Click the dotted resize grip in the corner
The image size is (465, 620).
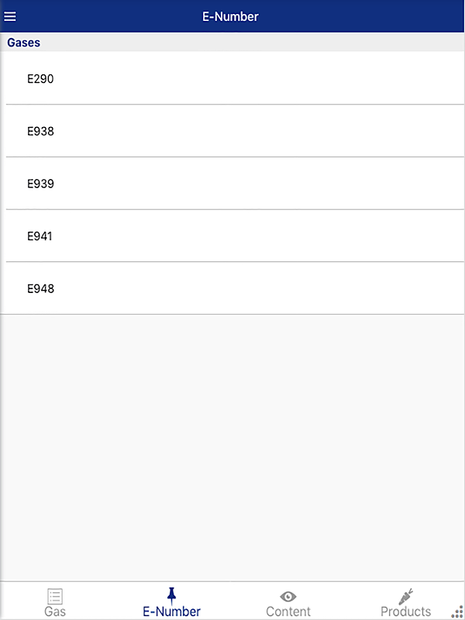[457, 612]
